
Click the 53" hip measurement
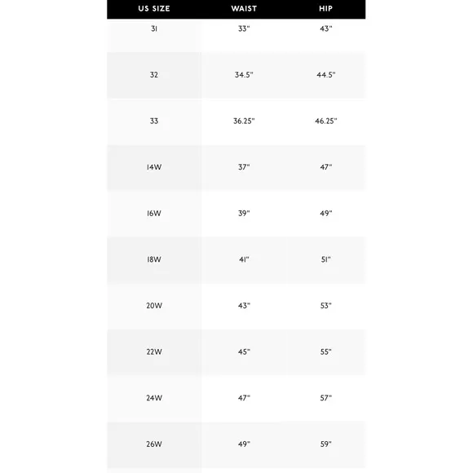pos(325,306)
